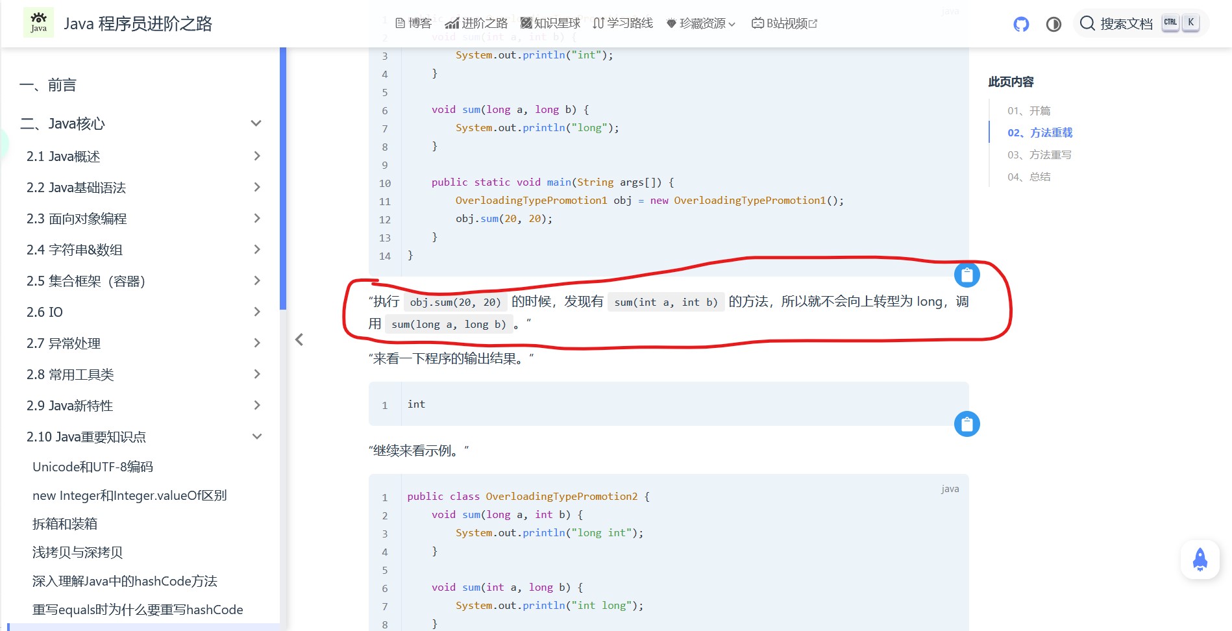Open 一、前言 in the sidebar
The height and width of the screenshot is (631, 1232).
48,85
